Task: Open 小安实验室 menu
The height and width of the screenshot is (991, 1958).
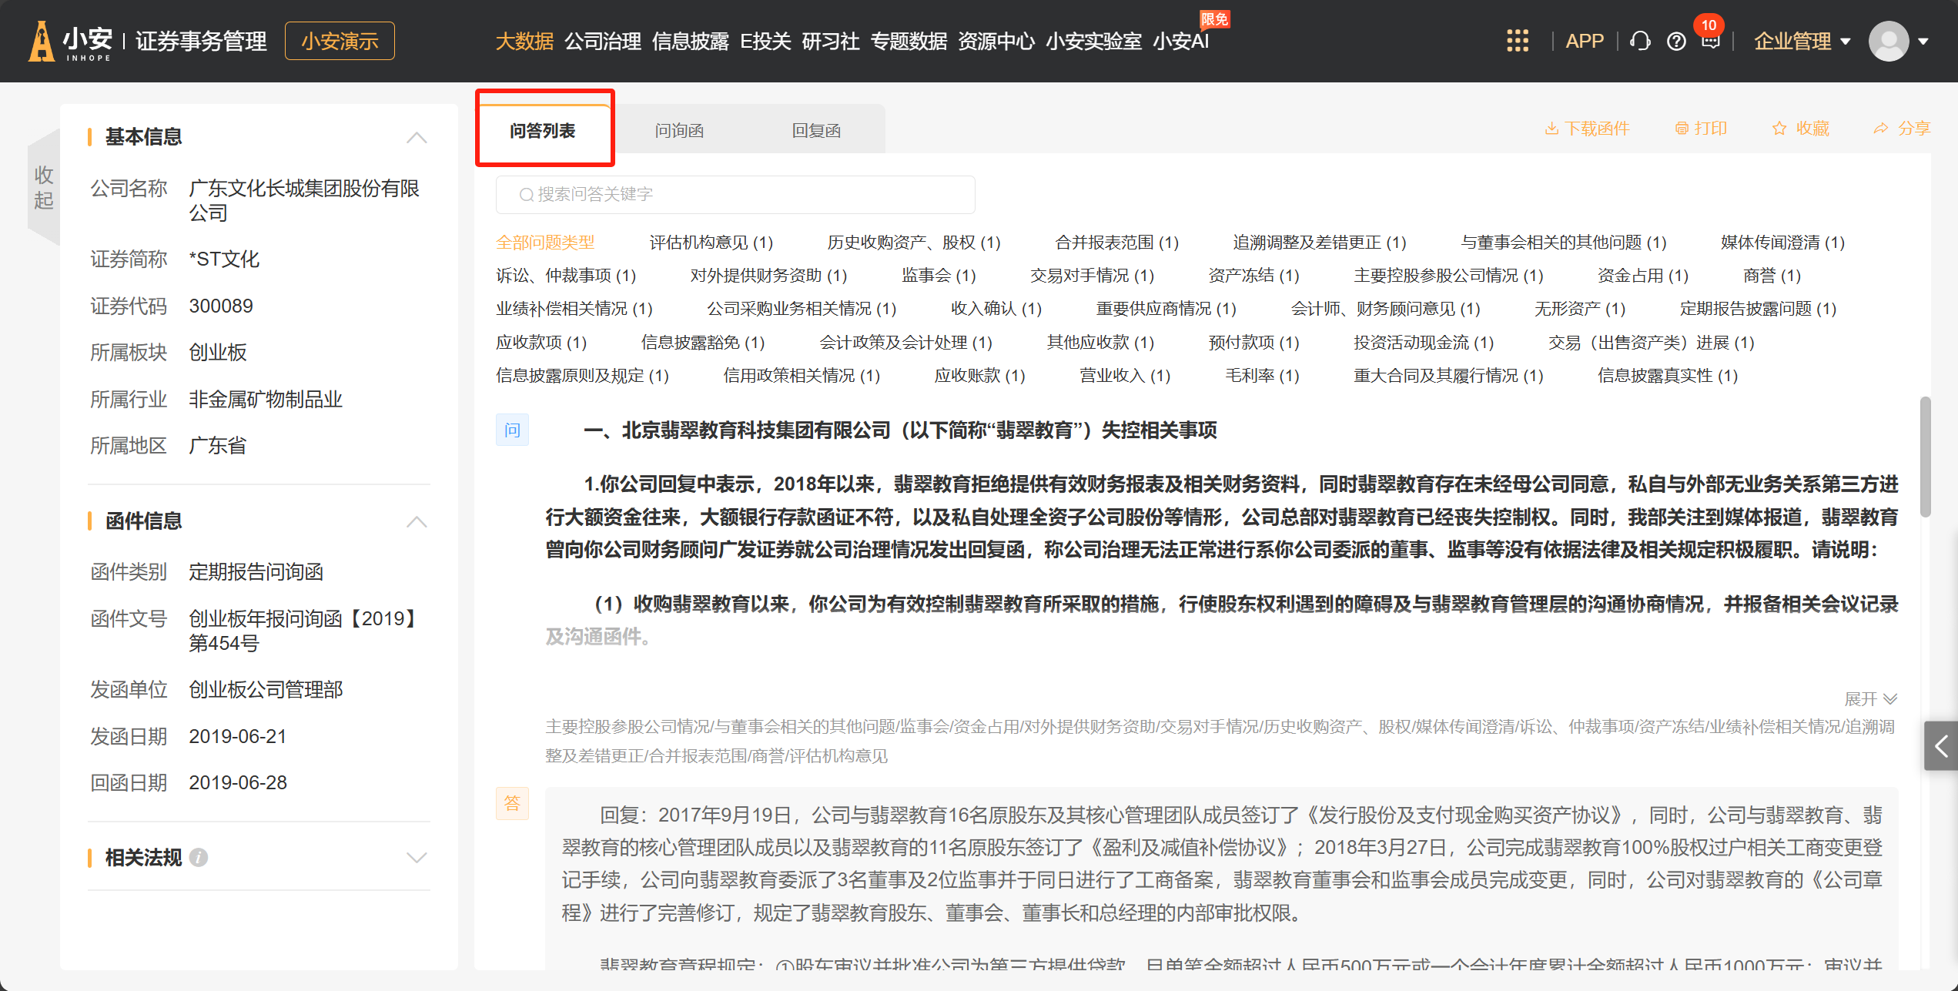Action: [x=1093, y=41]
